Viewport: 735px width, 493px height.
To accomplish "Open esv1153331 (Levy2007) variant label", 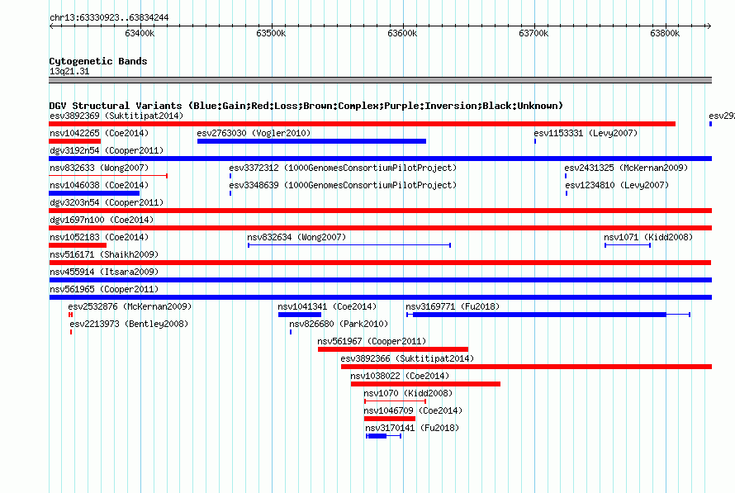I will [586, 133].
